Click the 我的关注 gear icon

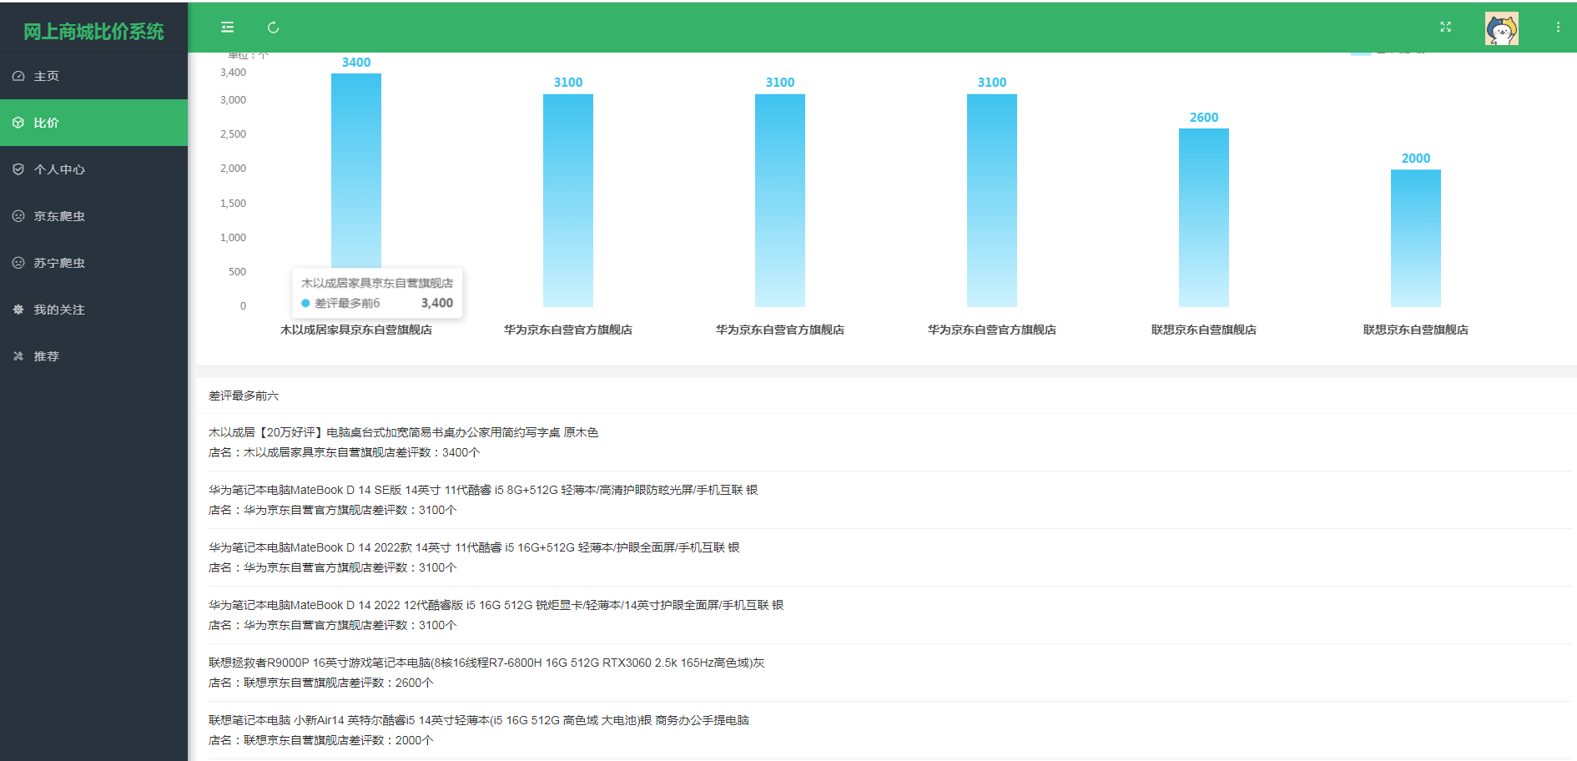coord(18,310)
